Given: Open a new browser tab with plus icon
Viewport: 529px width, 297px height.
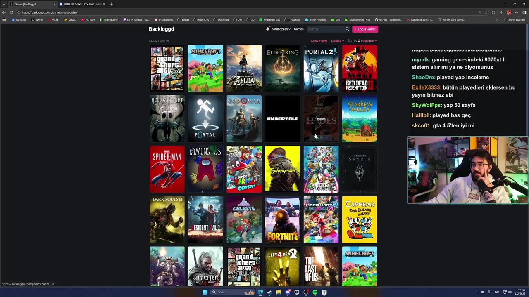Looking at the screenshot, I should (111, 4).
